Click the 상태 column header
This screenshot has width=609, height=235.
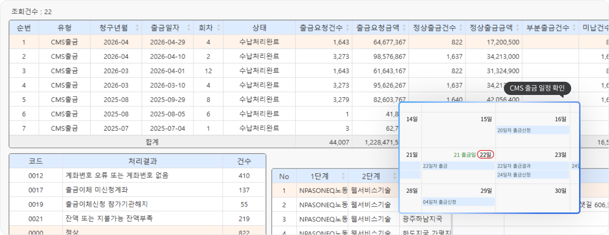(259, 28)
